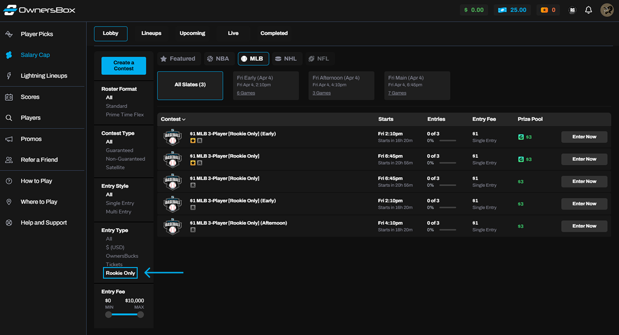This screenshot has width=619, height=335.
Task: Click the Where to Play location pin icon
Action: coord(9,202)
